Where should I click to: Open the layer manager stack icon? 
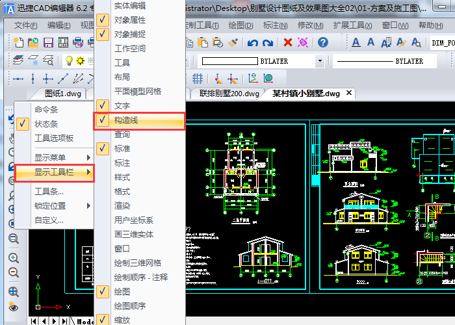[18, 60]
